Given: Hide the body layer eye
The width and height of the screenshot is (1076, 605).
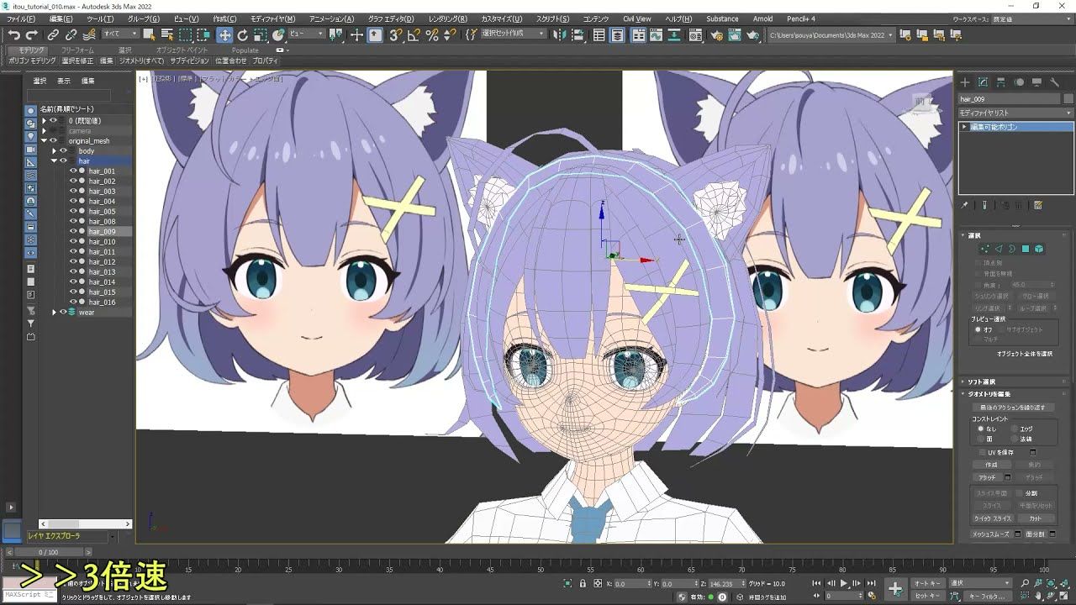Looking at the screenshot, I should pyautogui.click(x=63, y=151).
